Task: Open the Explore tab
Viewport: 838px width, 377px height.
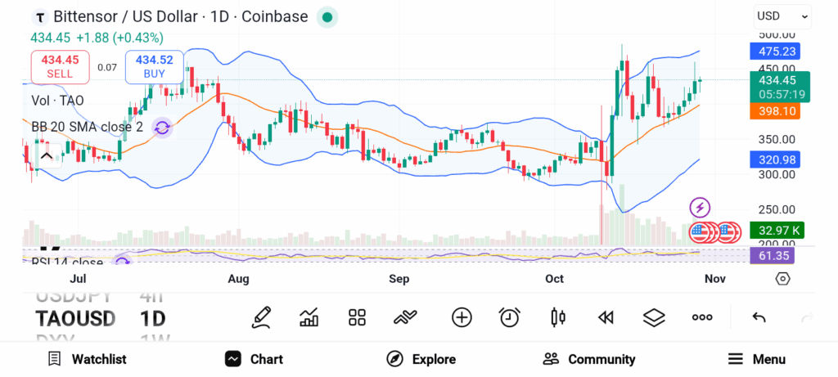Action: point(421,359)
